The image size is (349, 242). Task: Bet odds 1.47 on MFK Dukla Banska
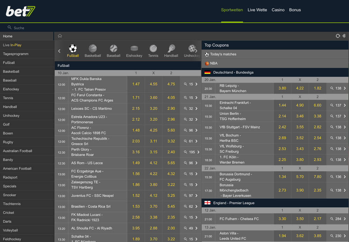[x=136, y=84]
